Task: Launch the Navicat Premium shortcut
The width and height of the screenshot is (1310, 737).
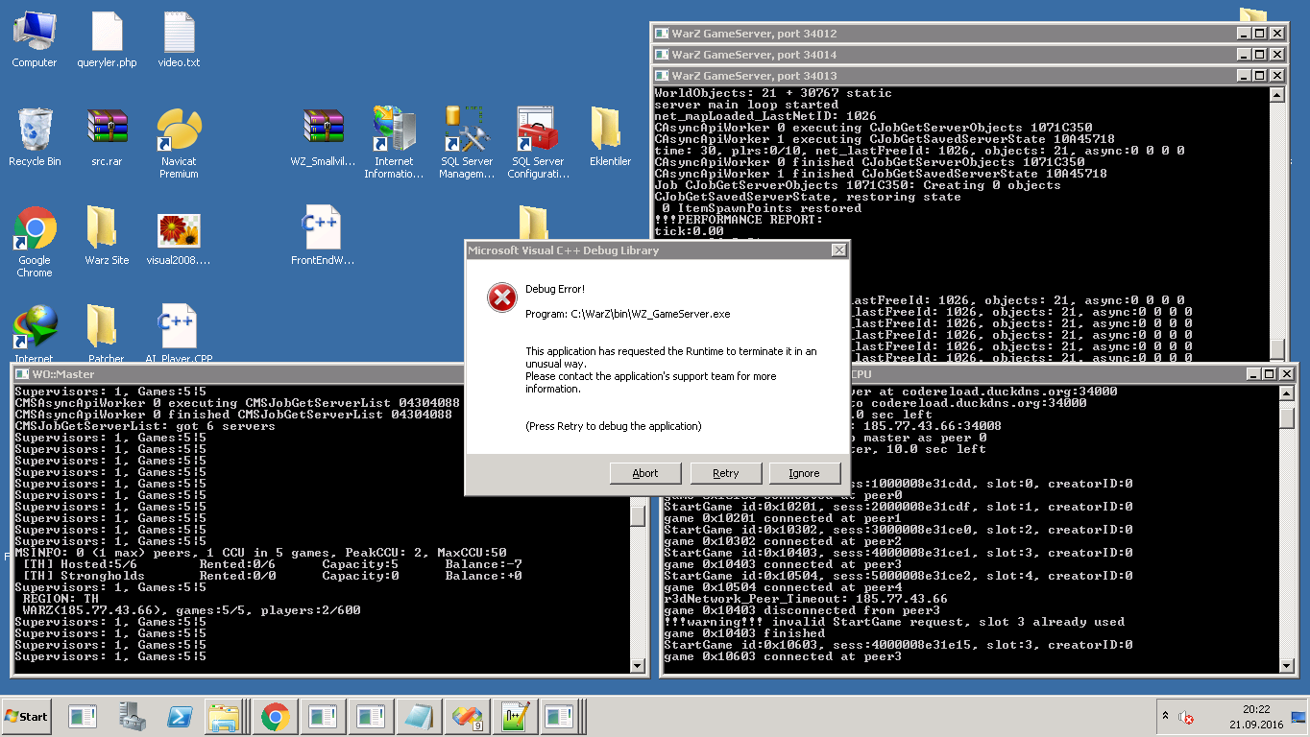Action: (x=179, y=144)
